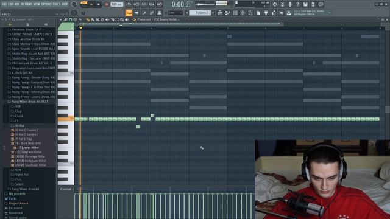
Task: Open the Control lane dropdown
Action: point(66,189)
